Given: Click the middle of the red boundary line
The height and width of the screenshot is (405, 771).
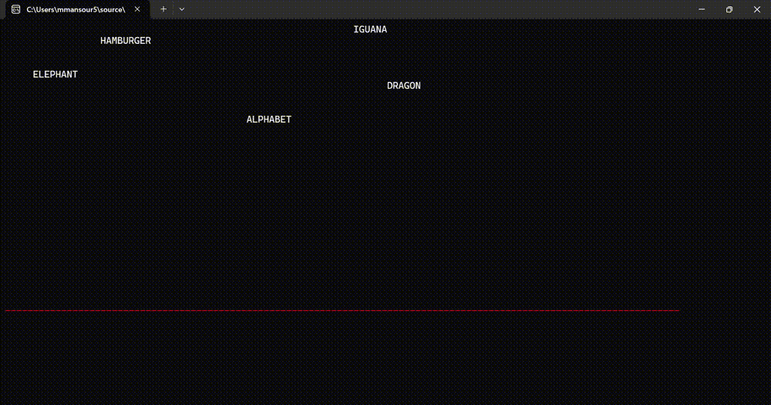Looking at the screenshot, I should [x=342, y=311].
